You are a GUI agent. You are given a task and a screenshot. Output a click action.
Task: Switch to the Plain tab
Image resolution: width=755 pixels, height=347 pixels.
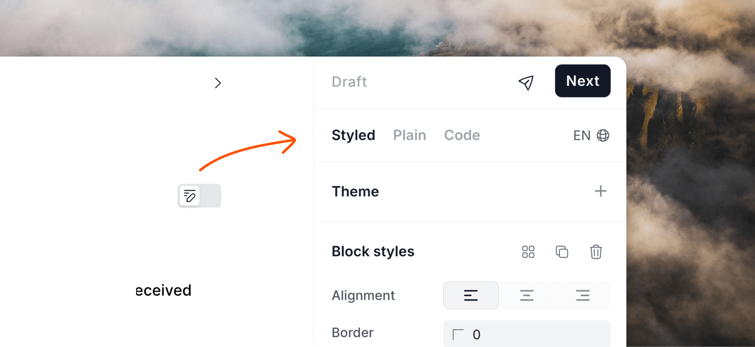point(410,135)
